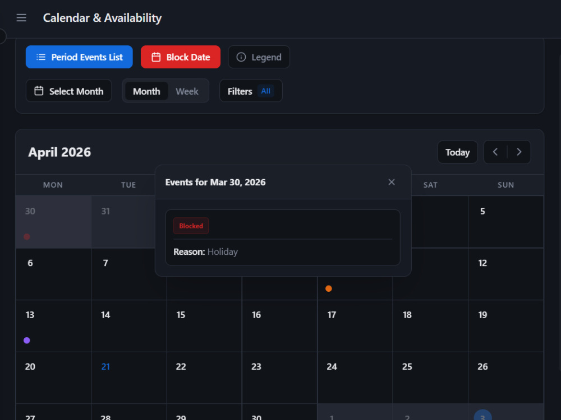The height and width of the screenshot is (420, 561).
Task: Show the calendar Legend
Action: pos(259,57)
